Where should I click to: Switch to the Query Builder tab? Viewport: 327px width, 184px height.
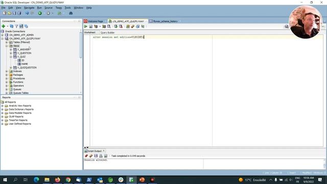(107, 33)
